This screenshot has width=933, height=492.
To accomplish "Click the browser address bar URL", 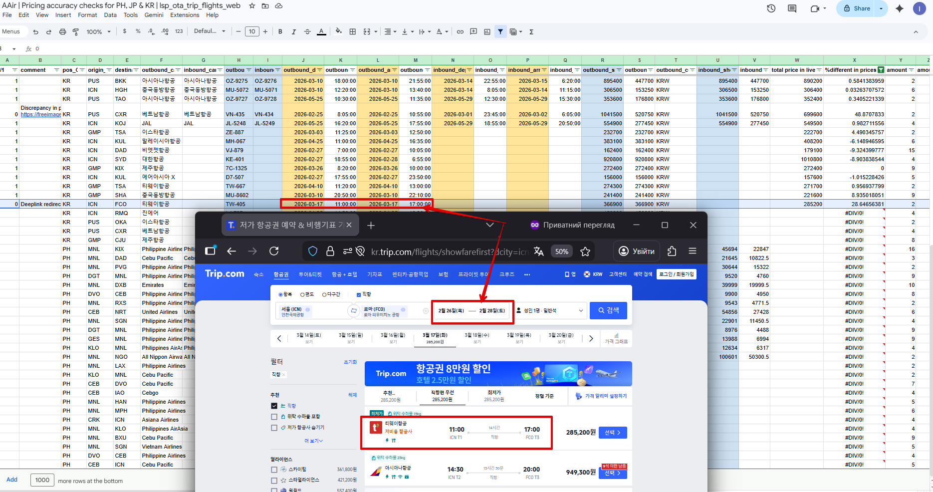I will click(449, 252).
